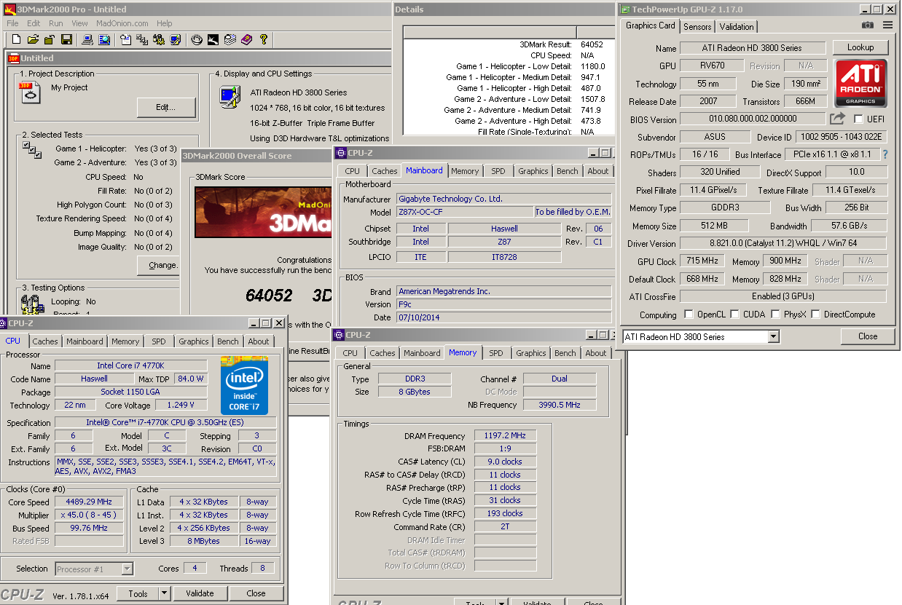Click the BIOS Version field in GPU-Z
Image resolution: width=902 pixels, height=605 pixels.
pyautogui.click(x=753, y=119)
